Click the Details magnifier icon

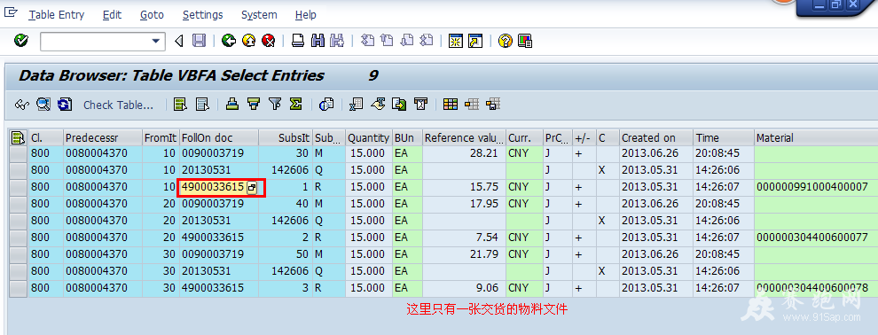pyautogui.click(x=43, y=104)
